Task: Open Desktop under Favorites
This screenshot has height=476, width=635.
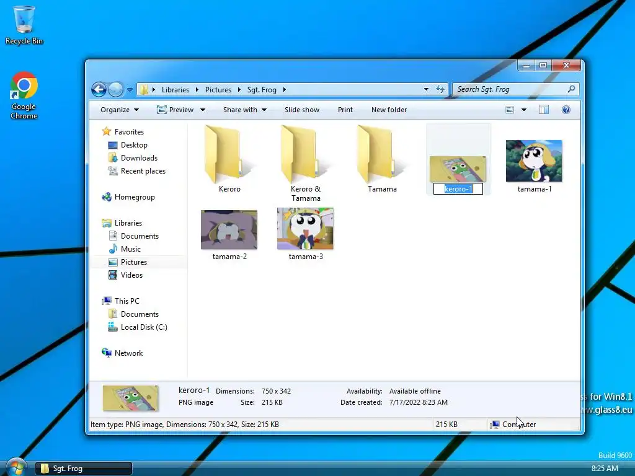Action: 134,145
